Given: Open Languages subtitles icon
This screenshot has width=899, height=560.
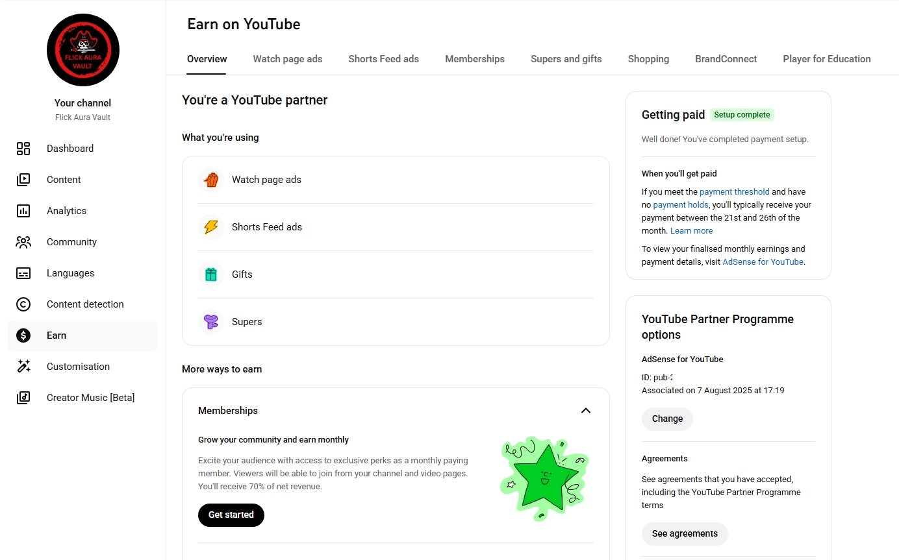Looking at the screenshot, I should [23, 273].
